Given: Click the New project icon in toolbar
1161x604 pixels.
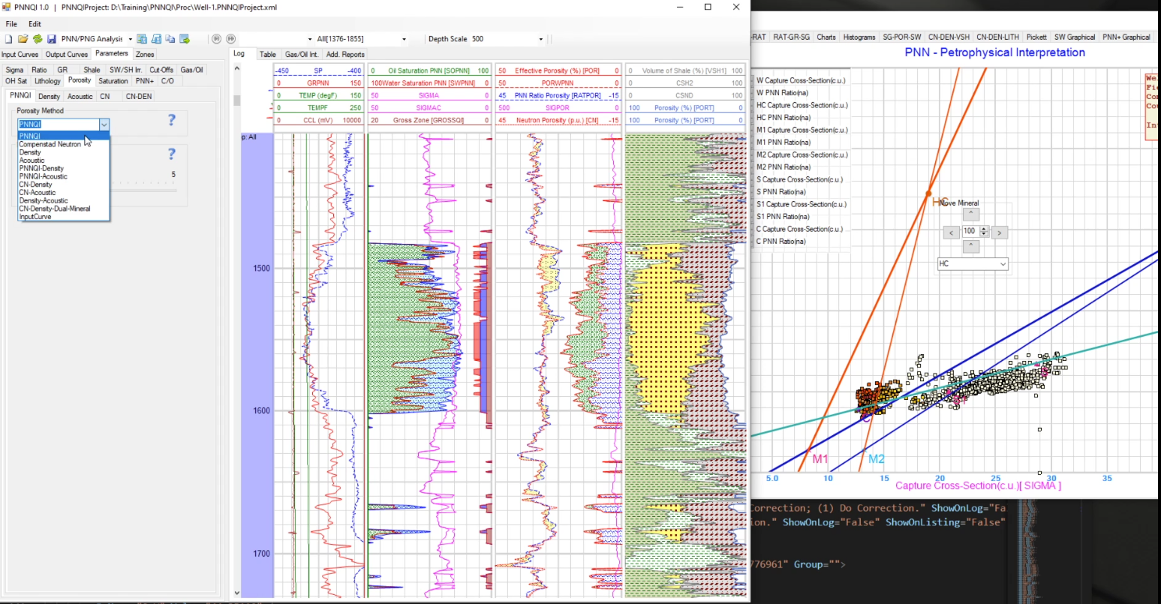Looking at the screenshot, I should 9,39.
